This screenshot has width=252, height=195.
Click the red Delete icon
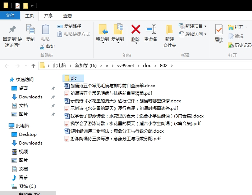[136, 29]
